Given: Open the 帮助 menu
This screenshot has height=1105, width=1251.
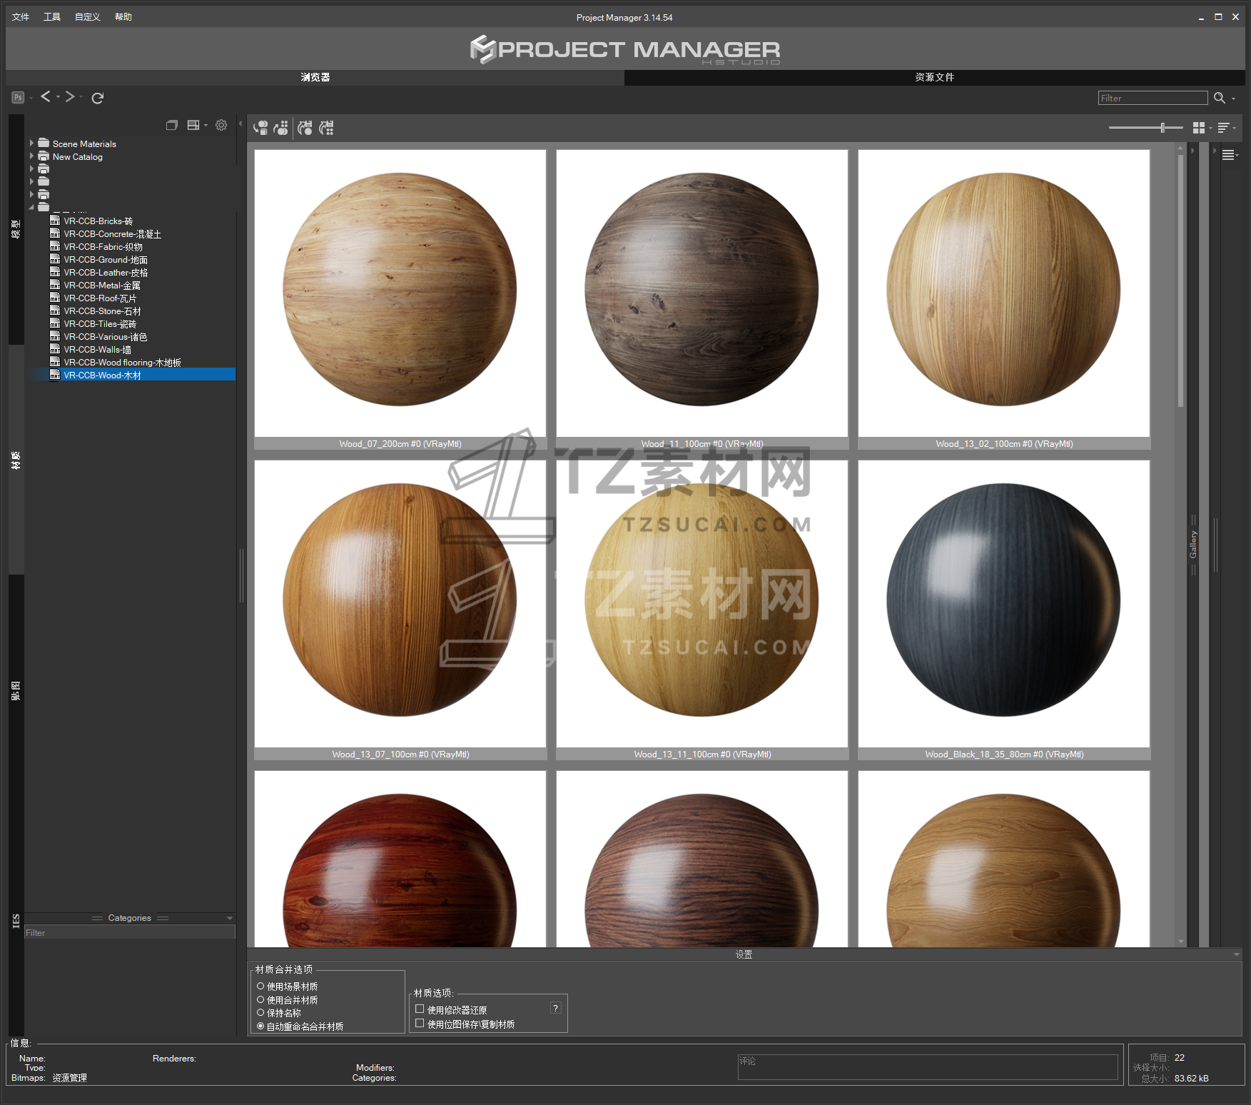Looking at the screenshot, I should tap(123, 17).
